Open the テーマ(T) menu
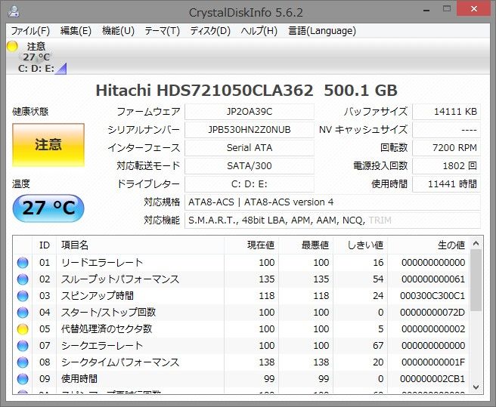The width and height of the screenshot is (496, 407). [x=162, y=31]
